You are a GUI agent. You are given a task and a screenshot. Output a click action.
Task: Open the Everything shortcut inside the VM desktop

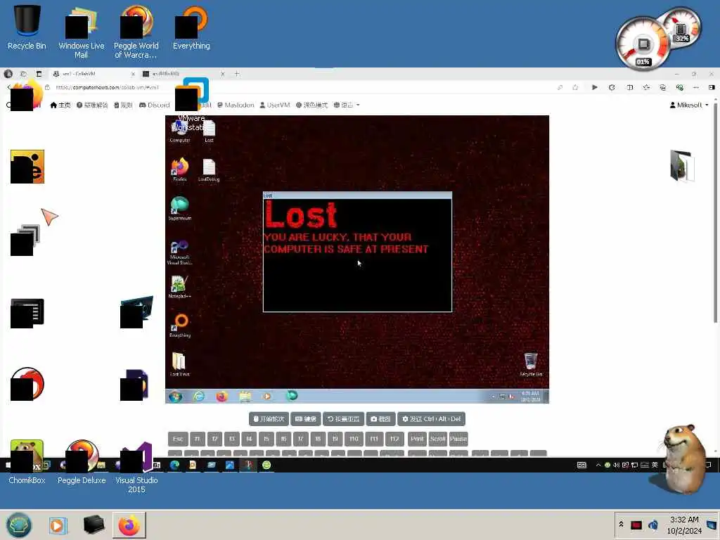(179, 326)
